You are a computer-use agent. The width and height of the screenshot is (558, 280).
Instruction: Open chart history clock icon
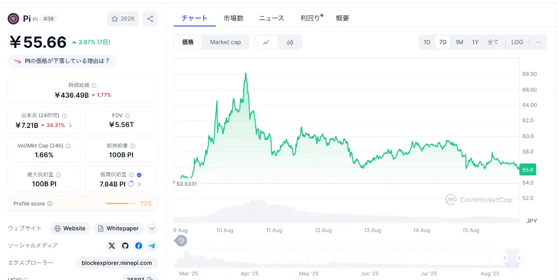pos(180,240)
